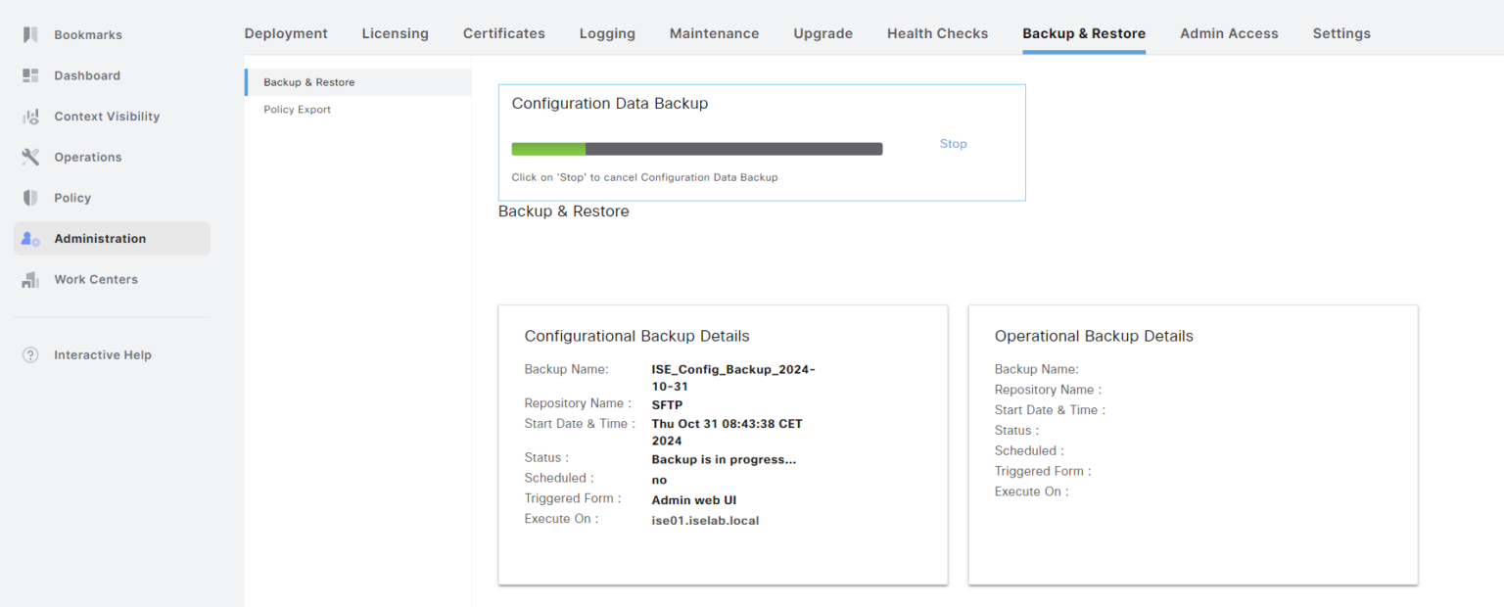The height and width of the screenshot is (607, 1504).
Task: Open the Licensing tab
Action: point(395,33)
